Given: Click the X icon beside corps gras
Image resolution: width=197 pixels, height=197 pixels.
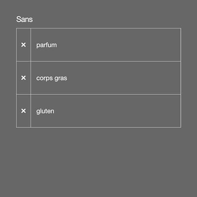Looking at the screenshot, I should (x=24, y=78).
